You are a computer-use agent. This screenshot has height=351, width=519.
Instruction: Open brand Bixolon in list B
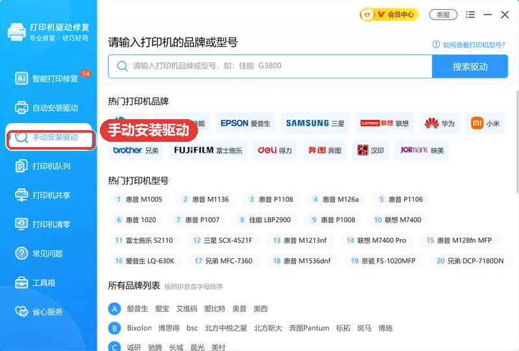pyautogui.click(x=139, y=328)
